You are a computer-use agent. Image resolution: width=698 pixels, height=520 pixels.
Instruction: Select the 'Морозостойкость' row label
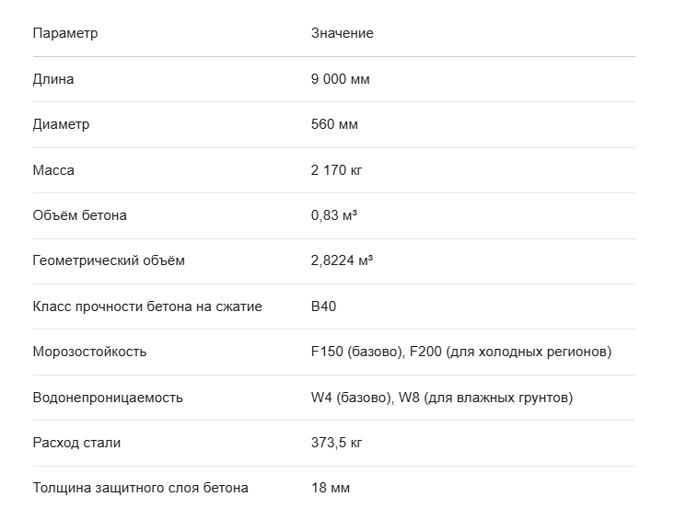click(89, 352)
